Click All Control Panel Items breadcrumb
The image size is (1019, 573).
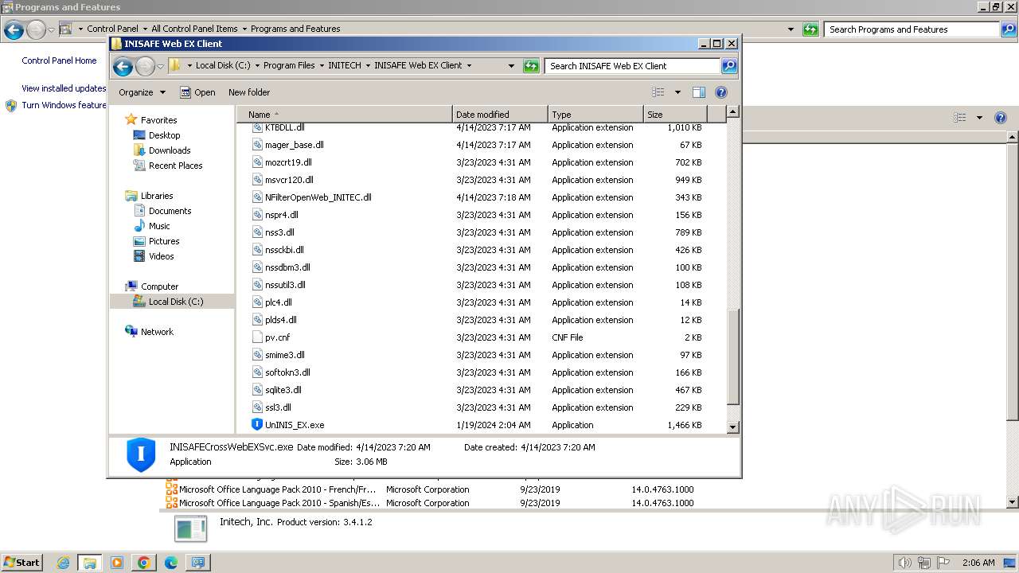[x=194, y=29]
